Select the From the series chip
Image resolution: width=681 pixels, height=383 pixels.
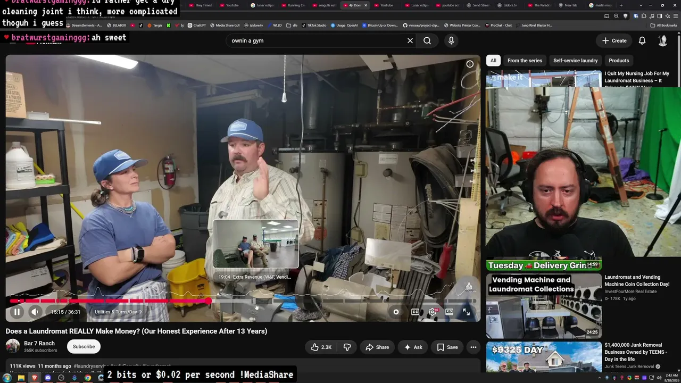pyautogui.click(x=525, y=61)
